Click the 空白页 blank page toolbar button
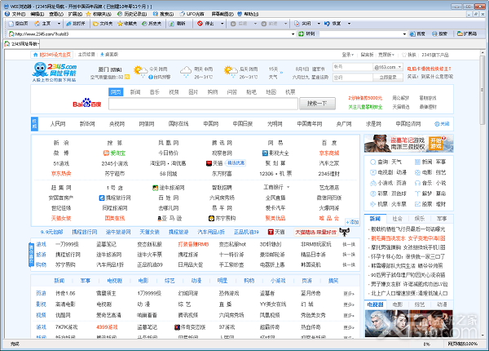The image size is (489, 351). pyautogui.click(x=19, y=24)
